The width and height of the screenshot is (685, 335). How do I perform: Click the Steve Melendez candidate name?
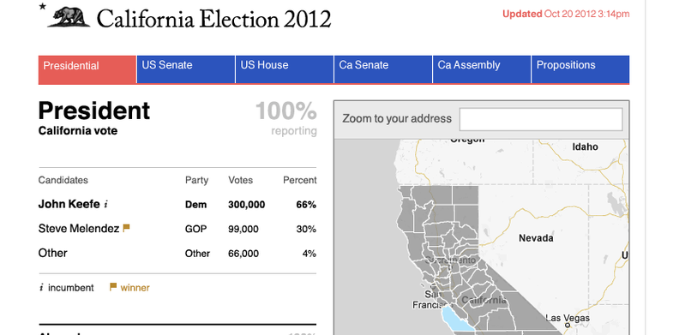pyautogui.click(x=79, y=229)
